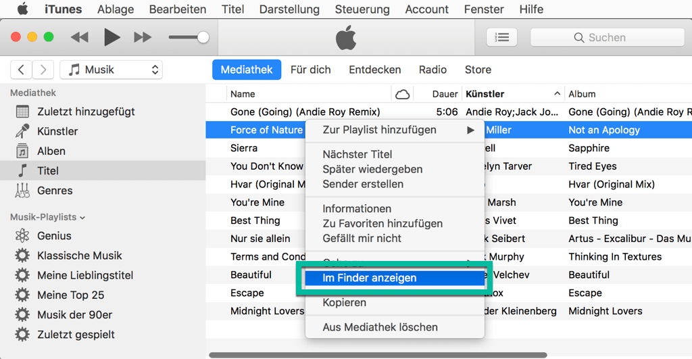Open Zuletzt hinzugefügt in sidebar
This screenshot has height=359, width=692.
[x=103, y=112]
